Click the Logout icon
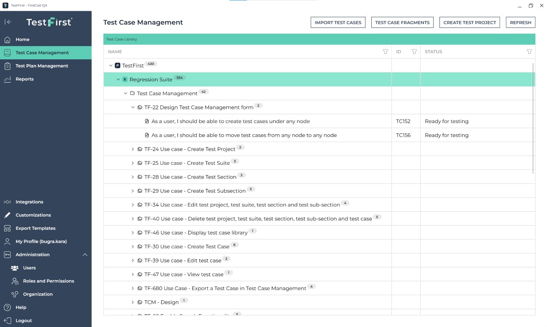The width and height of the screenshot is (547, 327). [x=7, y=321]
